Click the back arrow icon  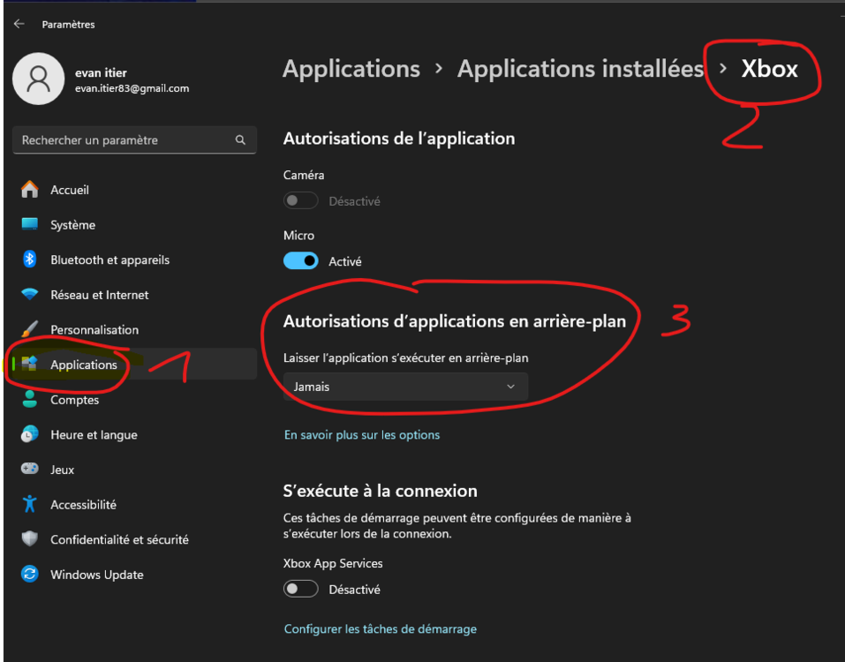click(19, 24)
